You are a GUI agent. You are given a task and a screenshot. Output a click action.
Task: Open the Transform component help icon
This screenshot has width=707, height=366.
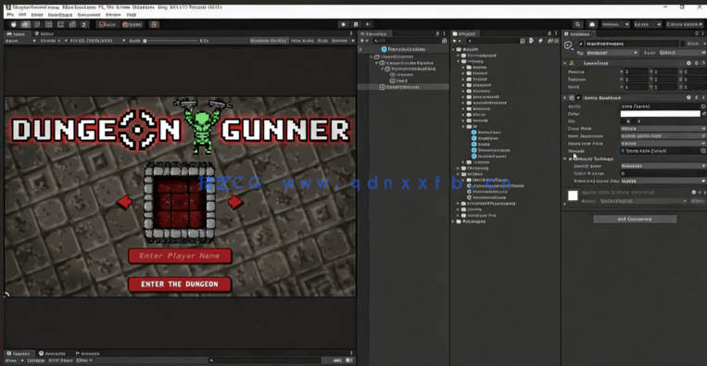click(x=688, y=63)
